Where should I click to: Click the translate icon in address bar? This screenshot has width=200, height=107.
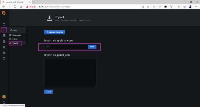pos(143,7)
